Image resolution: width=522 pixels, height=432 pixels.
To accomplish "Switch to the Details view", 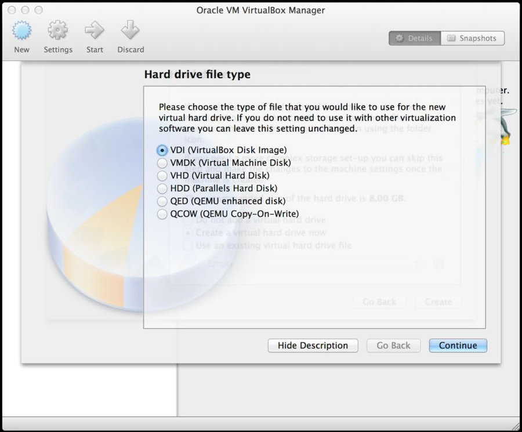I will coord(415,38).
